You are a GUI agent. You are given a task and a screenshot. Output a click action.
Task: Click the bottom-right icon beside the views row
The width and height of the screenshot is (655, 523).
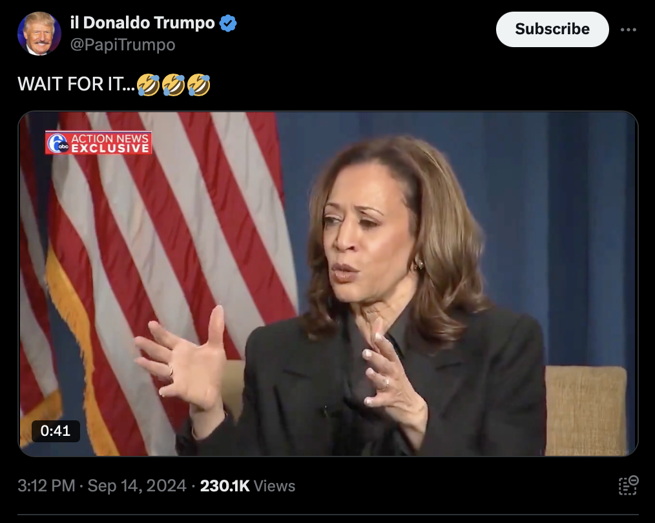tap(629, 486)
